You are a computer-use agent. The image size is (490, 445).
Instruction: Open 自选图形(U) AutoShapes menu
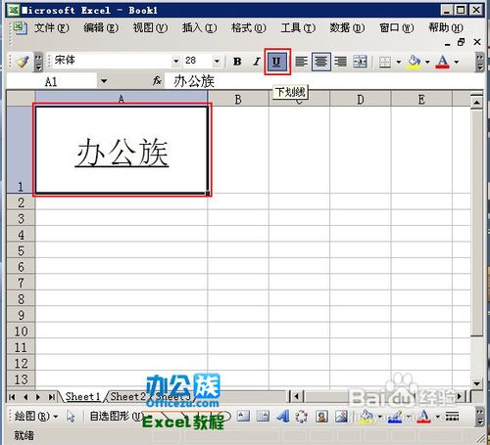point(116,416)
